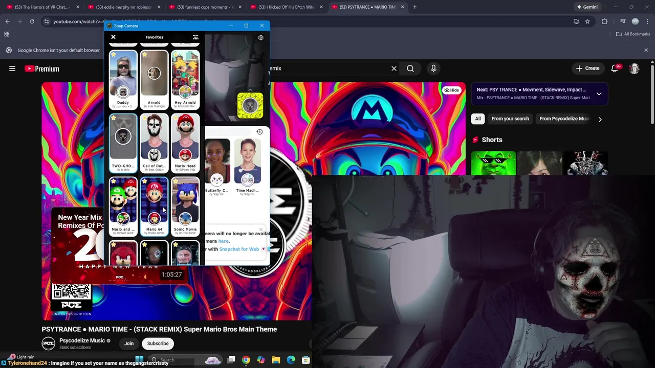
Task: Open the Psycodelize Music channel avatar
Action: [x=48, y=343]
